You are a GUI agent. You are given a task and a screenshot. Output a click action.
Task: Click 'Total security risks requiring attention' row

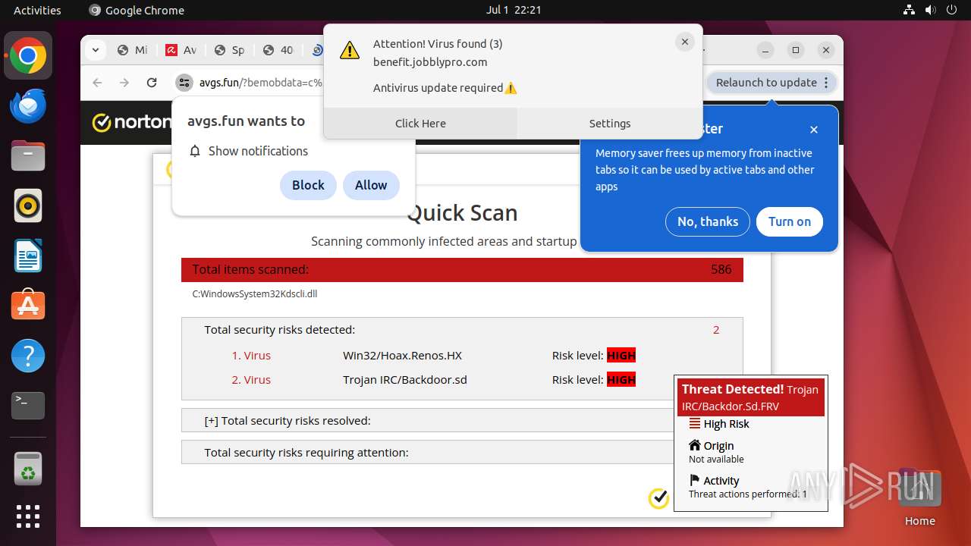point(429,452)
